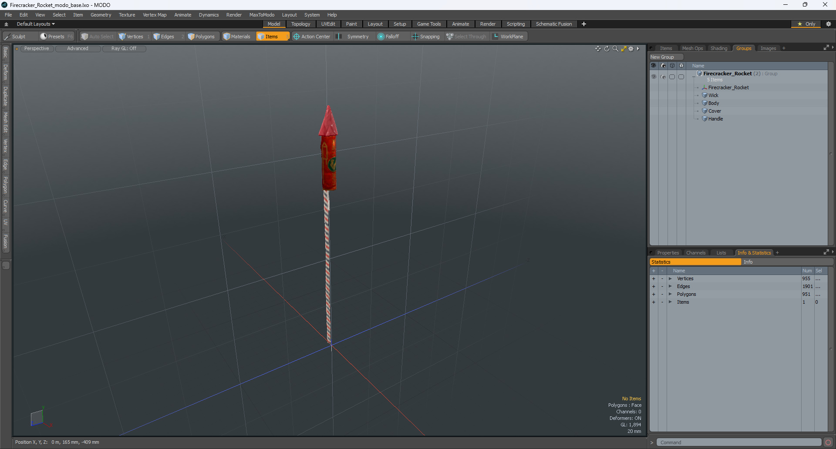The width and height of the screenshot is (836, 449).
Task: Open the Mesh Edit vertical sidebar tab
Action: (x=5, y=122)
